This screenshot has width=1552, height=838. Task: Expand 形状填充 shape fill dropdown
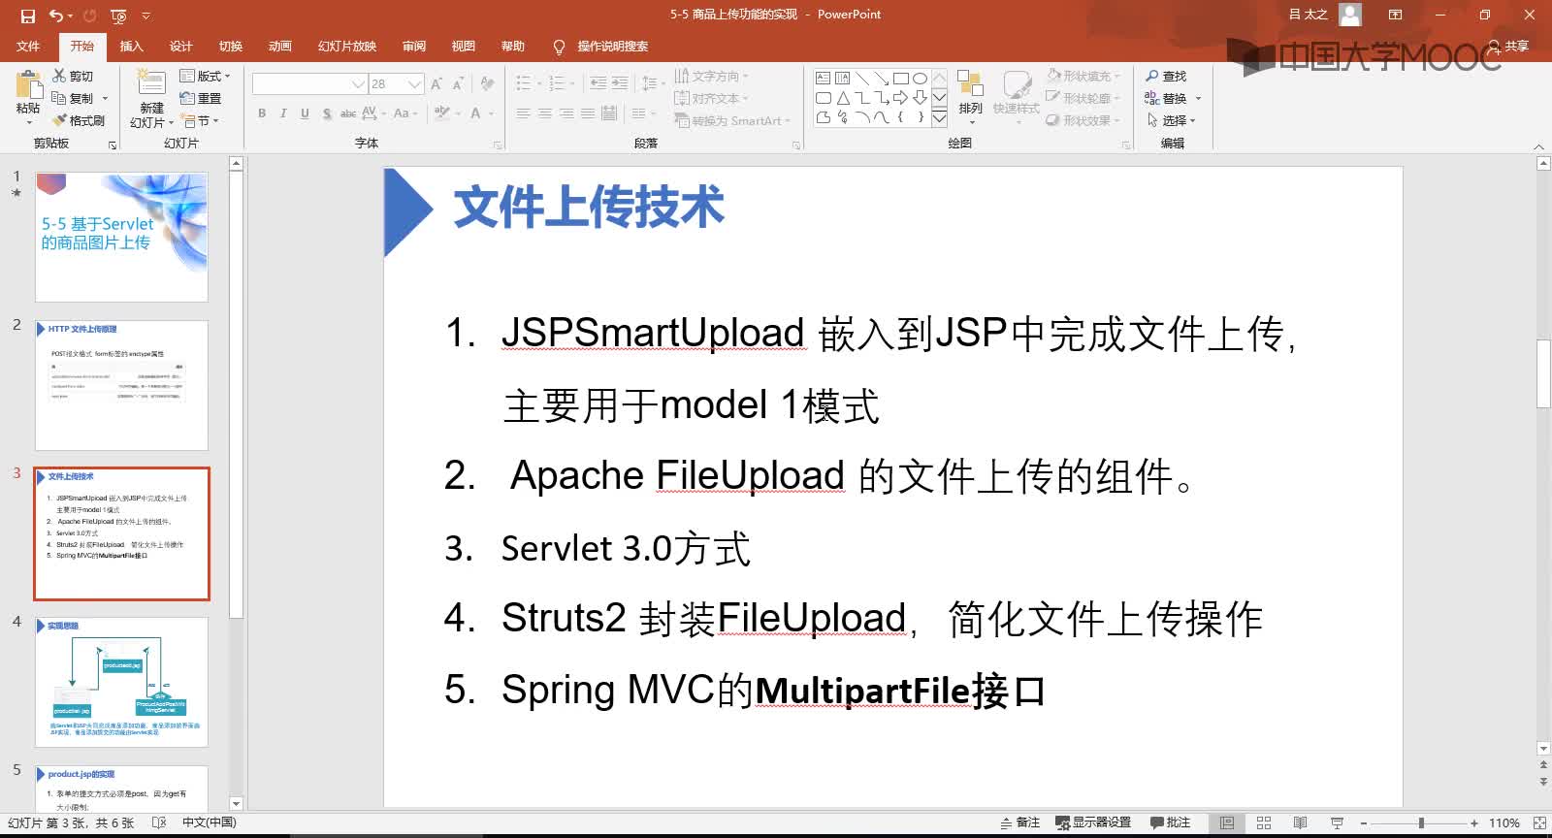1083,76
